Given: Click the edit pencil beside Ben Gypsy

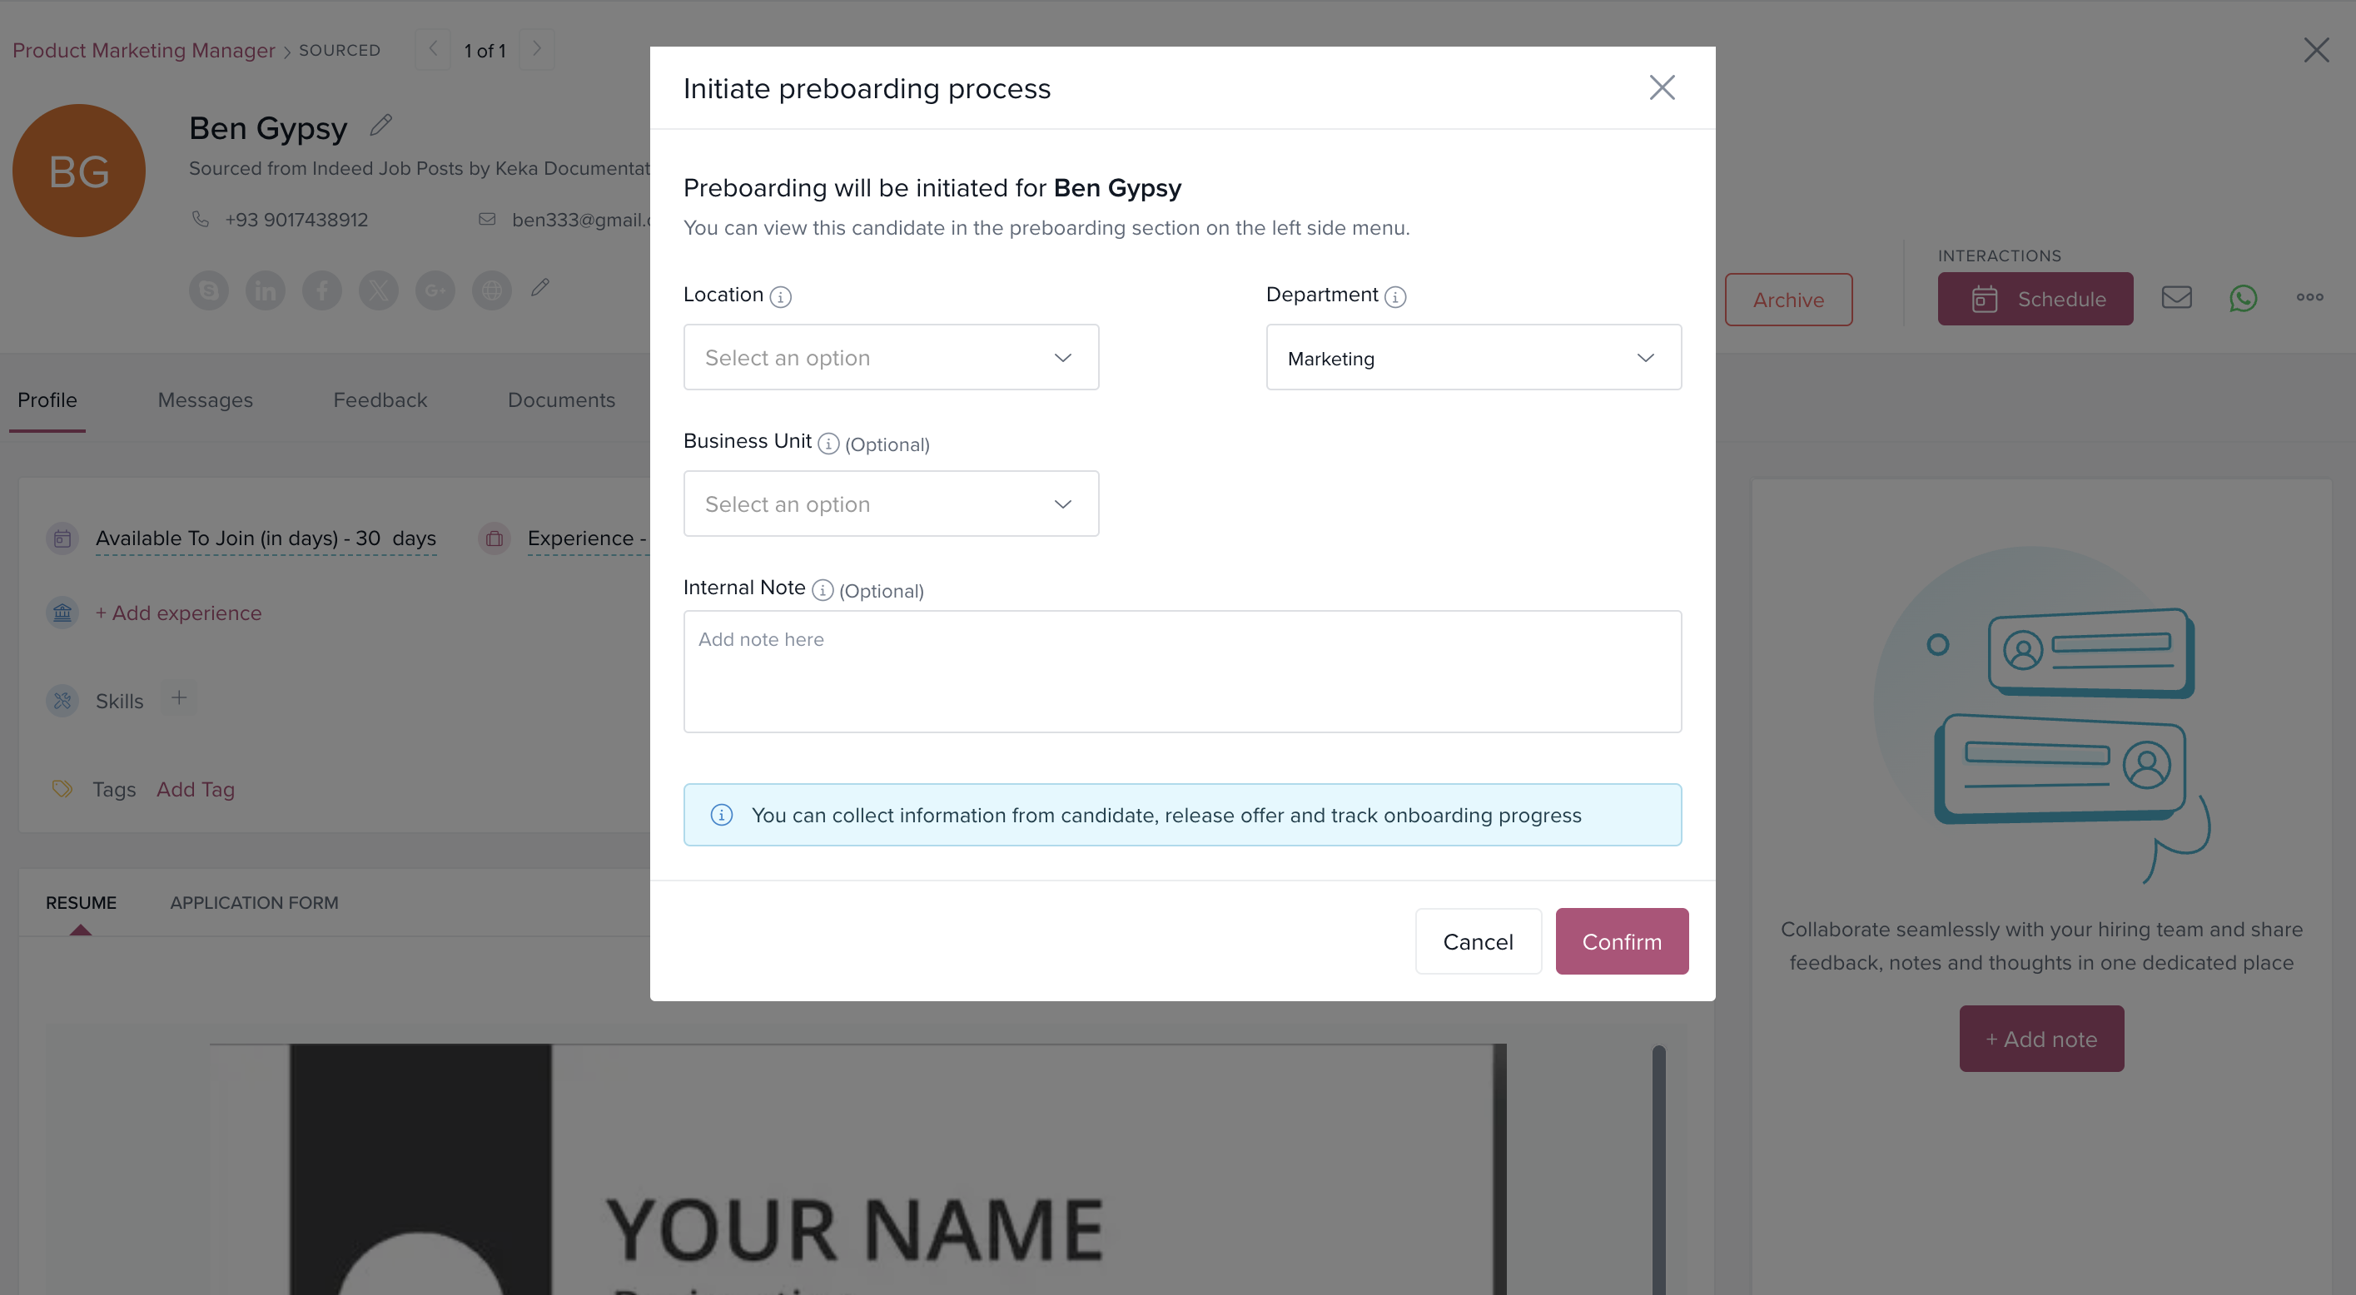Looking at the screenshot, I should click(381, 126).
